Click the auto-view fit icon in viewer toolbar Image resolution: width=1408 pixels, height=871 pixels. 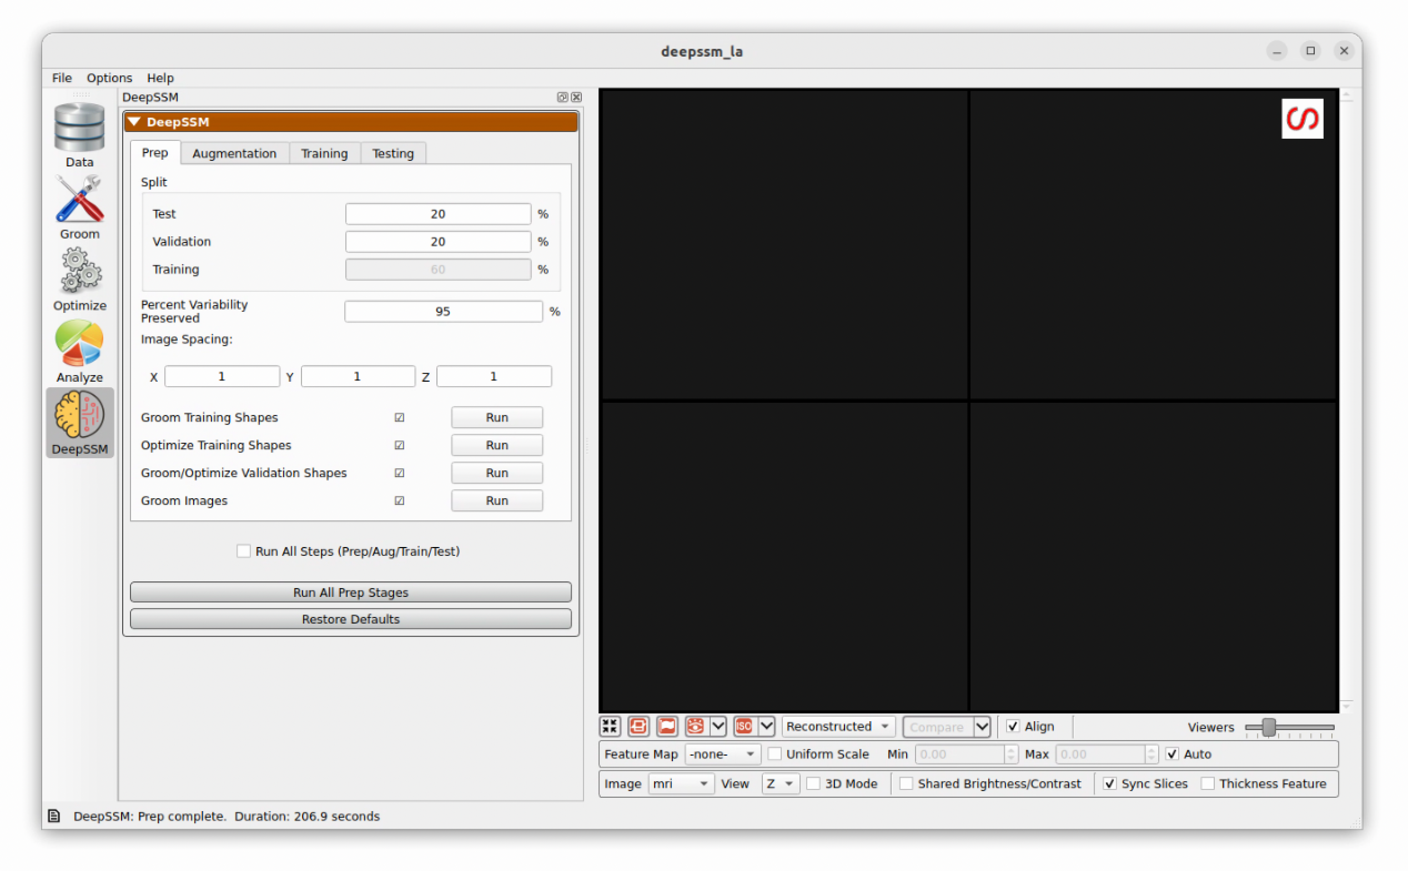(610, 726)
